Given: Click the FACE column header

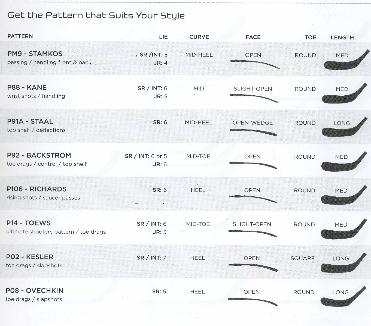Looking at the screenshot, I should [x=253, y=37].
